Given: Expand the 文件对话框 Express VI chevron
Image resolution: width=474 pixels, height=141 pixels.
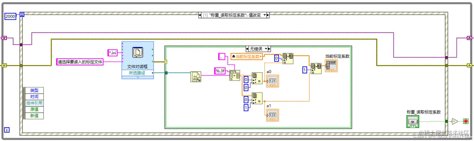Looking at the screenshot, I should [x=138, y=77].
